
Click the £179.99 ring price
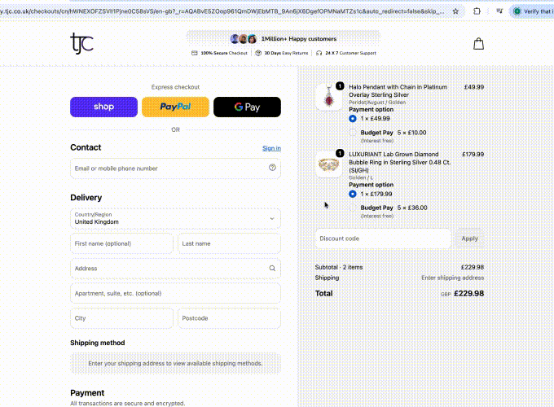[473, 155]
